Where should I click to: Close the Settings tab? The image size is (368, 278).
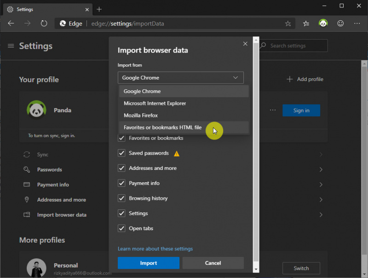pos(87,10)
